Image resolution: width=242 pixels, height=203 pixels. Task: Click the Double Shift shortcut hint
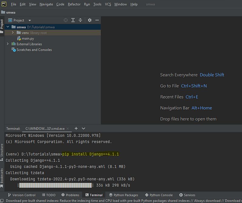[212, 75]
